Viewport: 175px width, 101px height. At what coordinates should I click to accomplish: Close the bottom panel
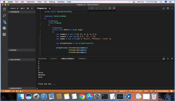[x=172, y=59]
